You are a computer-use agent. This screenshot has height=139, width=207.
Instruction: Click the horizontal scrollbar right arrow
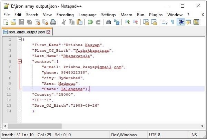pyautogui.click(x=202, y=126)
